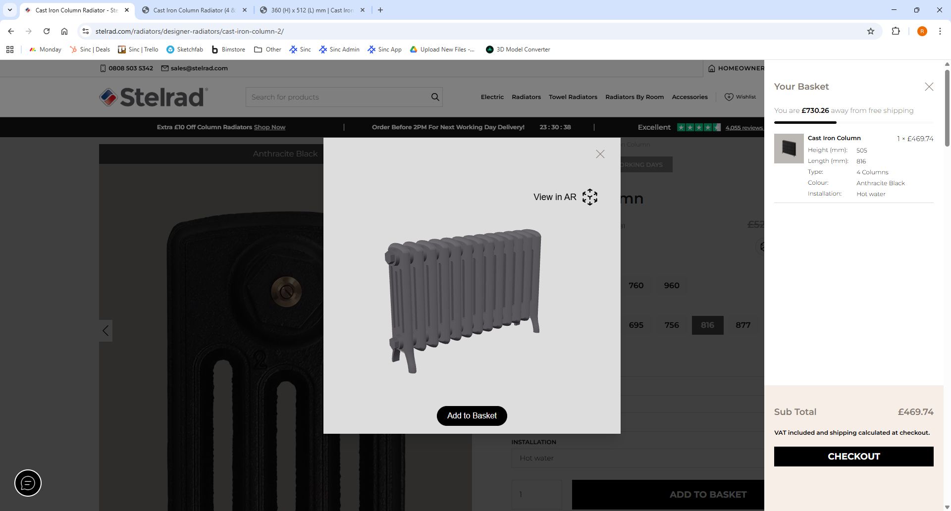Click the View in AR icon
Screen dimensions: 951x511
click(x=589, y=197)
